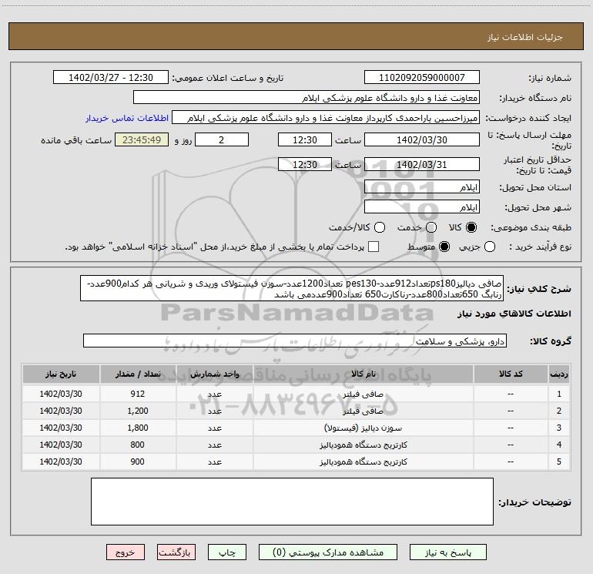Select the جزیی purchase type radio

click(x=489, y=247)
